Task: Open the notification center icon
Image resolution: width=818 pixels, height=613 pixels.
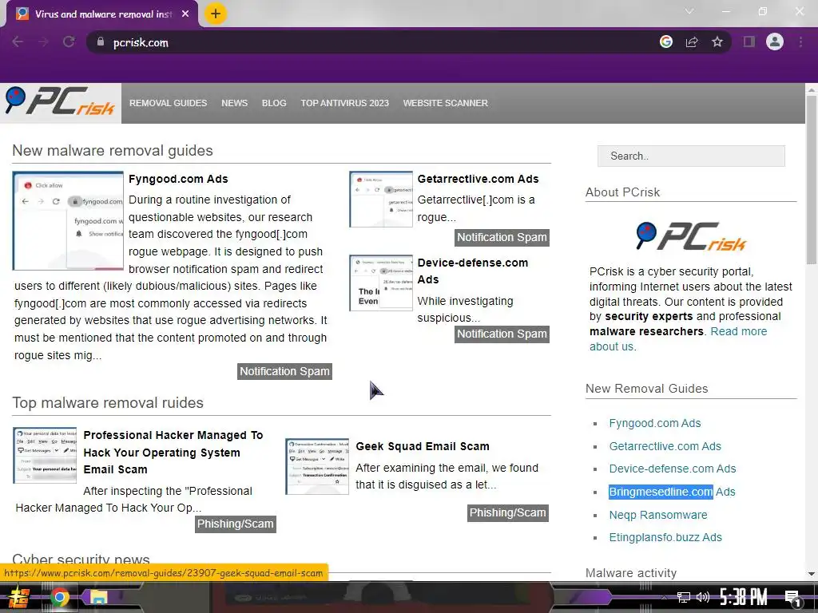Action: coord(793,598)
